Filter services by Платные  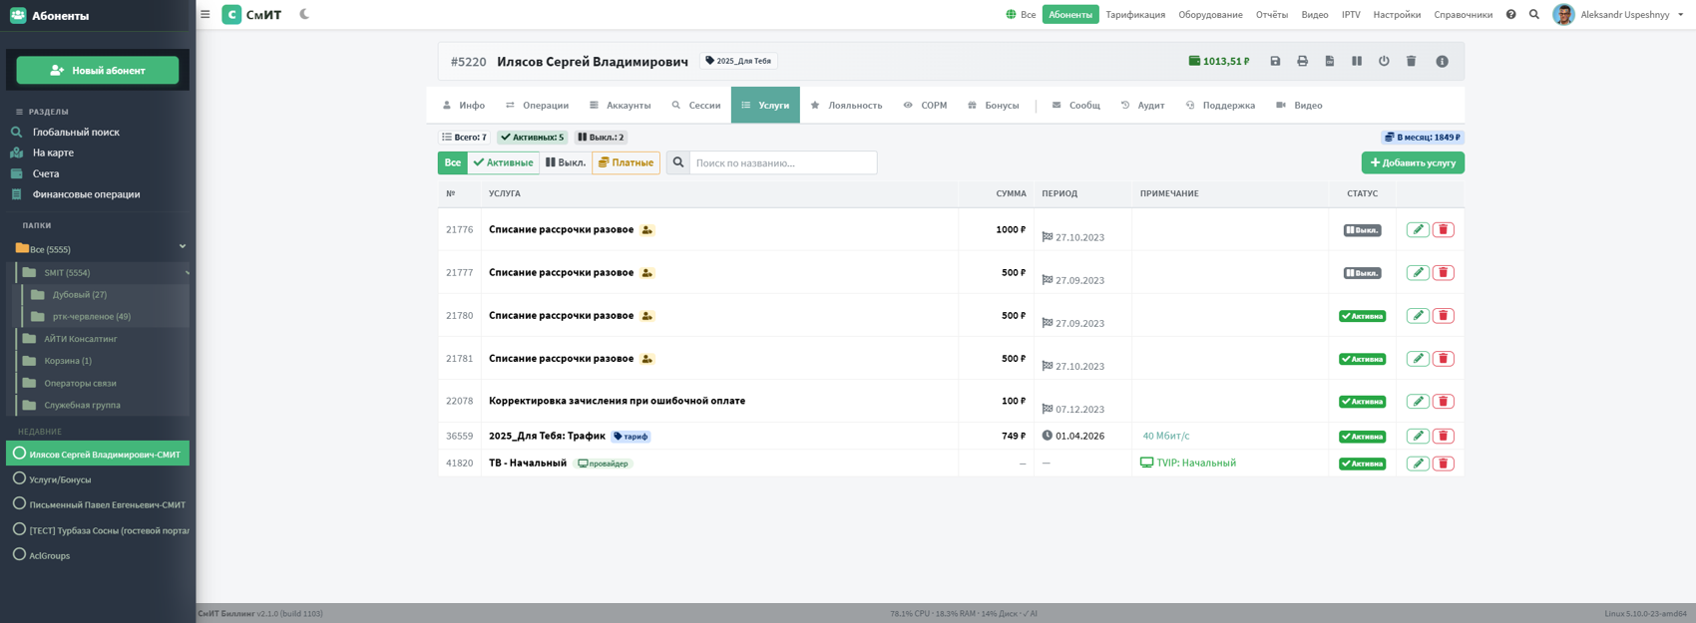click(626, 162)
